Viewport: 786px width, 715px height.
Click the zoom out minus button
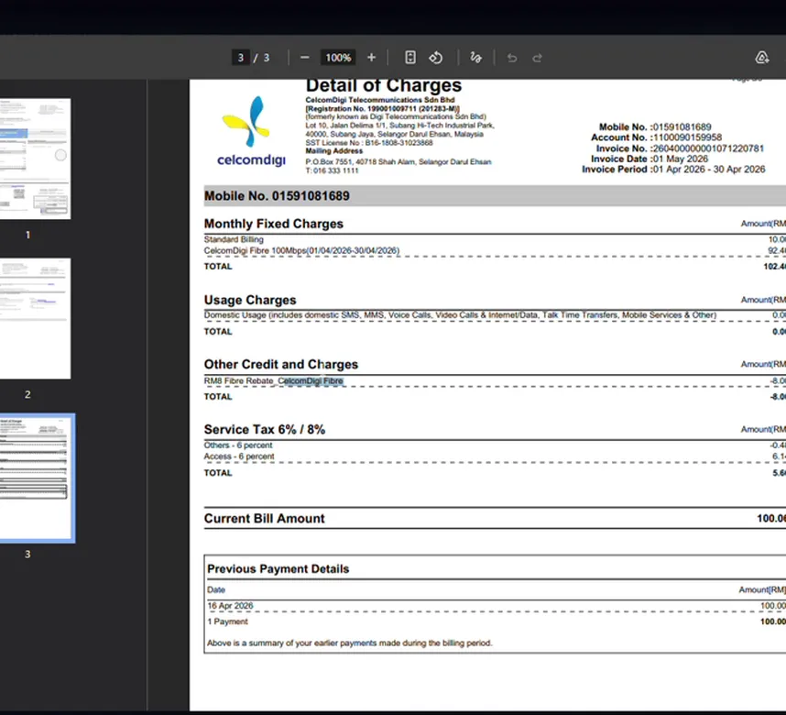click(304, 58)
